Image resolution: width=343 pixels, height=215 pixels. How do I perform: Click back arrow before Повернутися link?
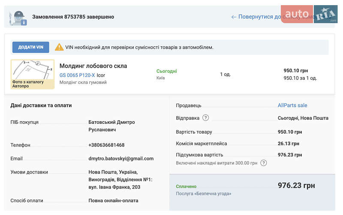(x=234, y=17)
